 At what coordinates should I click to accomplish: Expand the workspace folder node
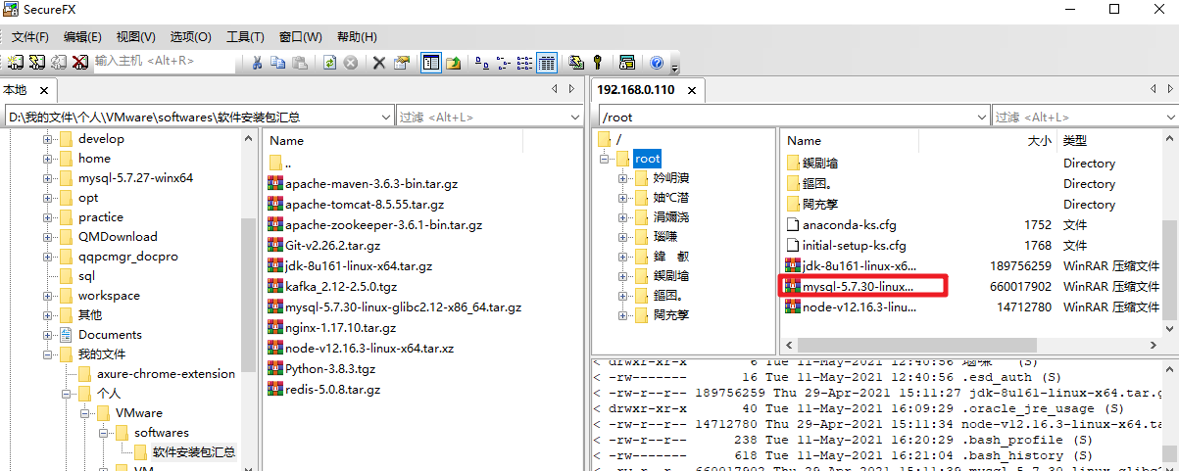47,296
